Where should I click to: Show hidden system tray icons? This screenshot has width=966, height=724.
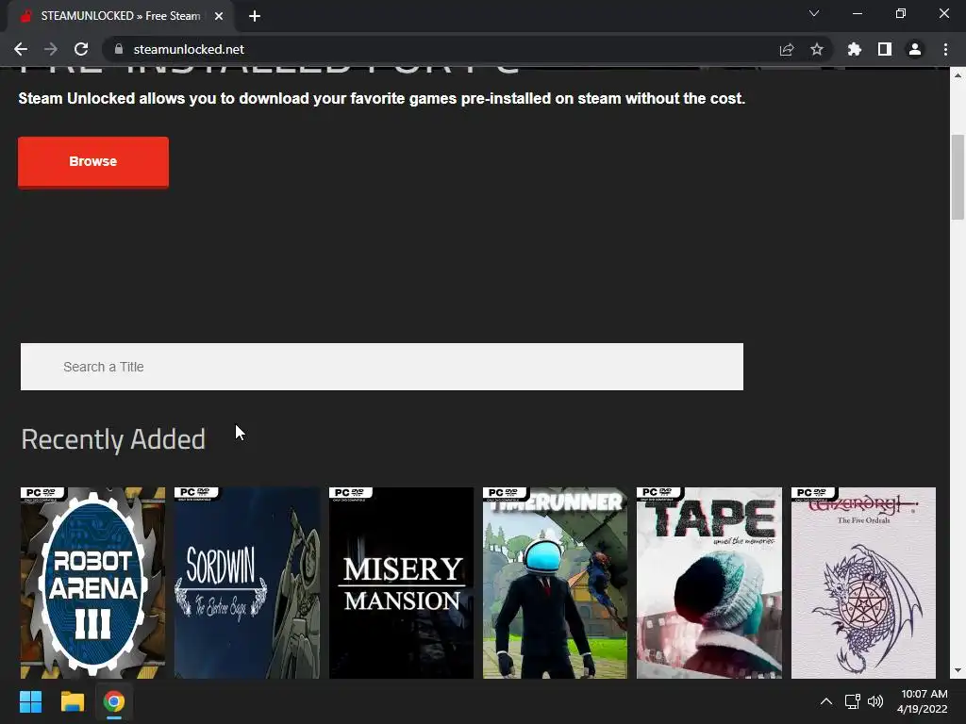coord(826,701)
